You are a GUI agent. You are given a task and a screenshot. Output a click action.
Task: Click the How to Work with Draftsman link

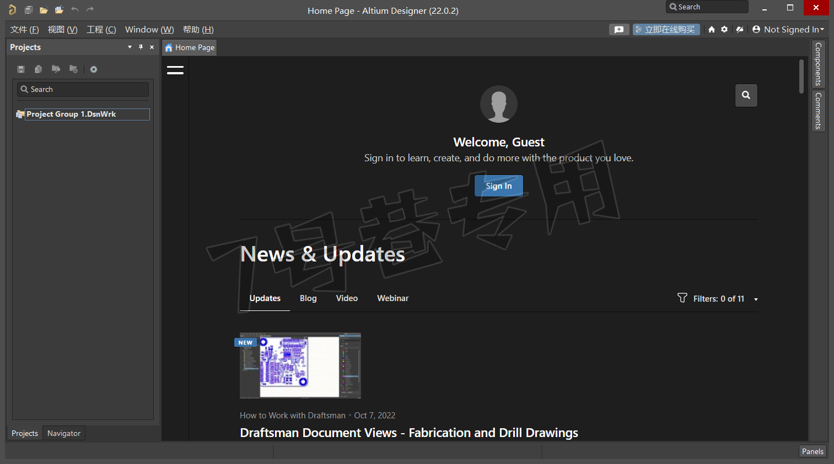[293, 416]
